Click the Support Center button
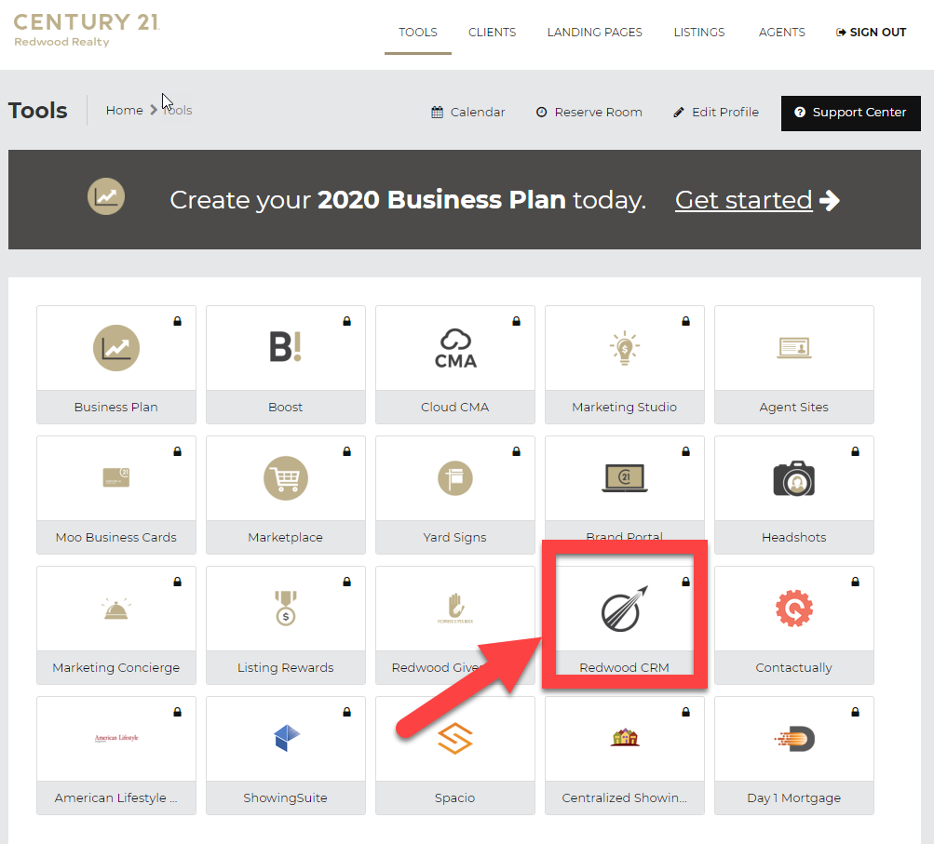 pos(850,113)
